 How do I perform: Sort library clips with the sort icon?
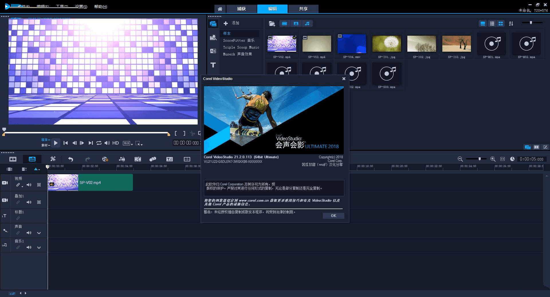point(511,24)
